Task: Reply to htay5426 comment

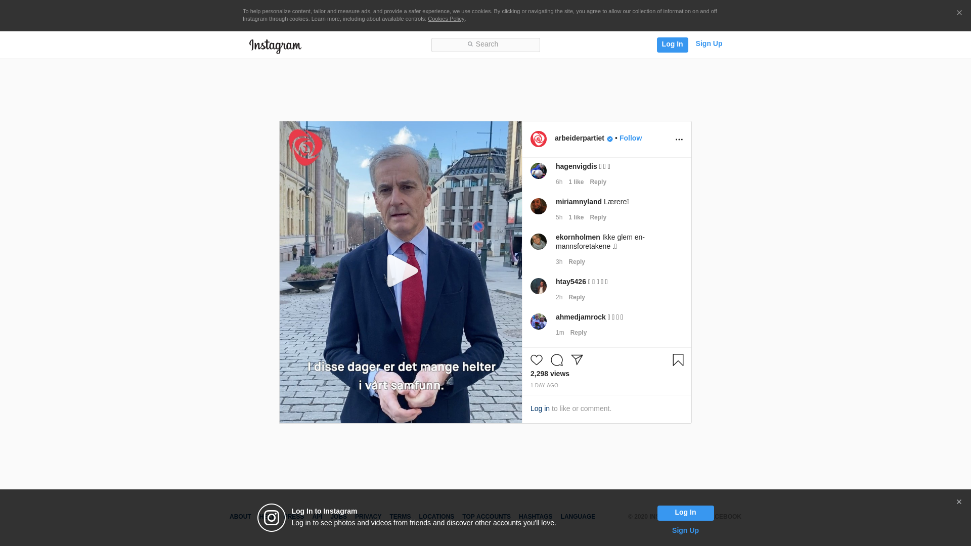Action: [x=577, y=297]
